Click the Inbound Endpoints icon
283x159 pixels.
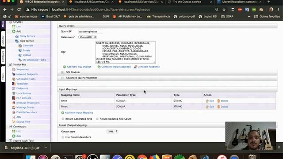pyautogui.click(x=14, y=74)
